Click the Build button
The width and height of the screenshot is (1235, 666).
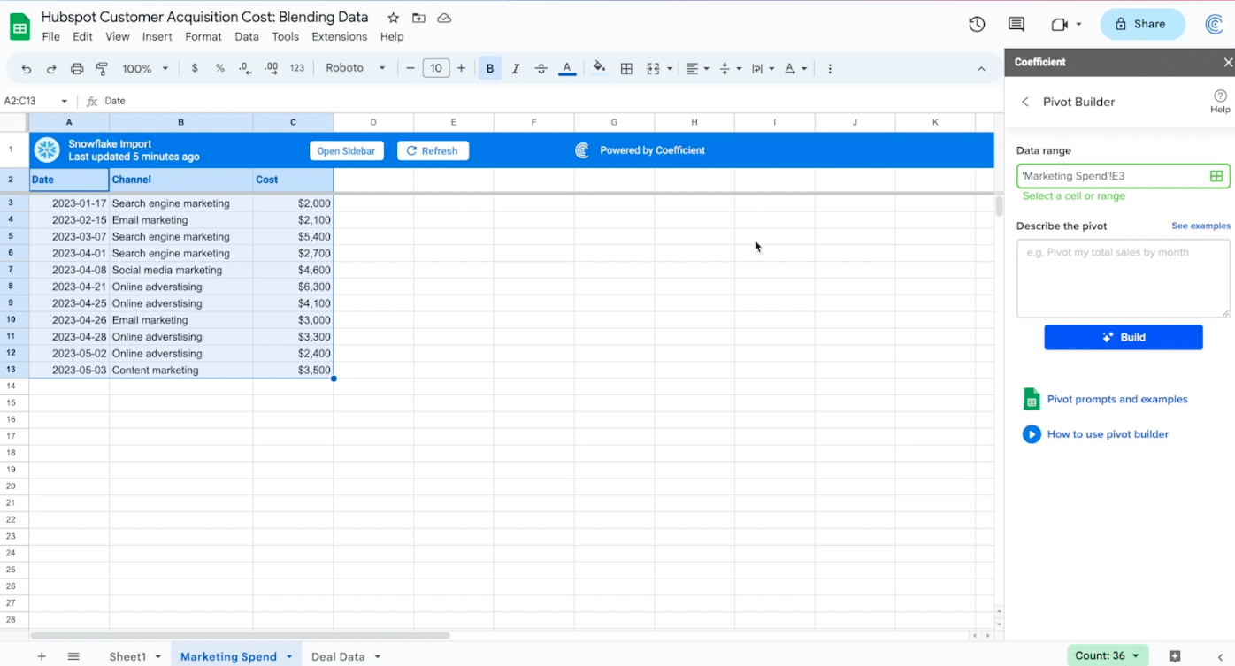[1124, 337]
